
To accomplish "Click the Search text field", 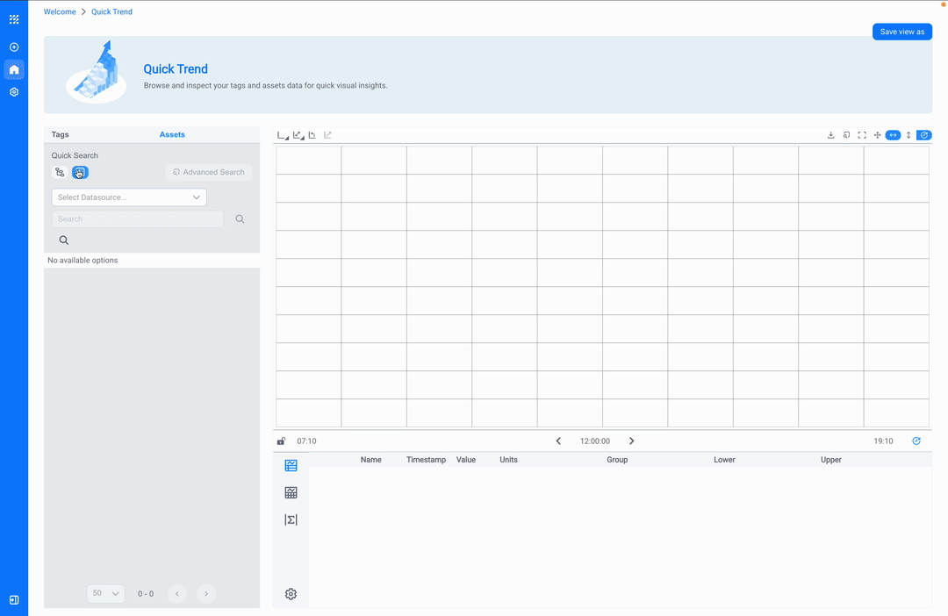I will click(137, 219).
